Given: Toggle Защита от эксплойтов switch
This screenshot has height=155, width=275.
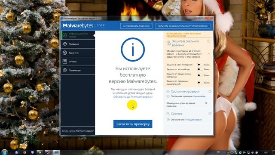Looking at the screenshot, I should tap(200, 69).
